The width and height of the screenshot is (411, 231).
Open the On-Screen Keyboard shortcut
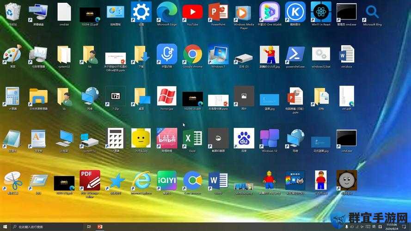point(38,12)
